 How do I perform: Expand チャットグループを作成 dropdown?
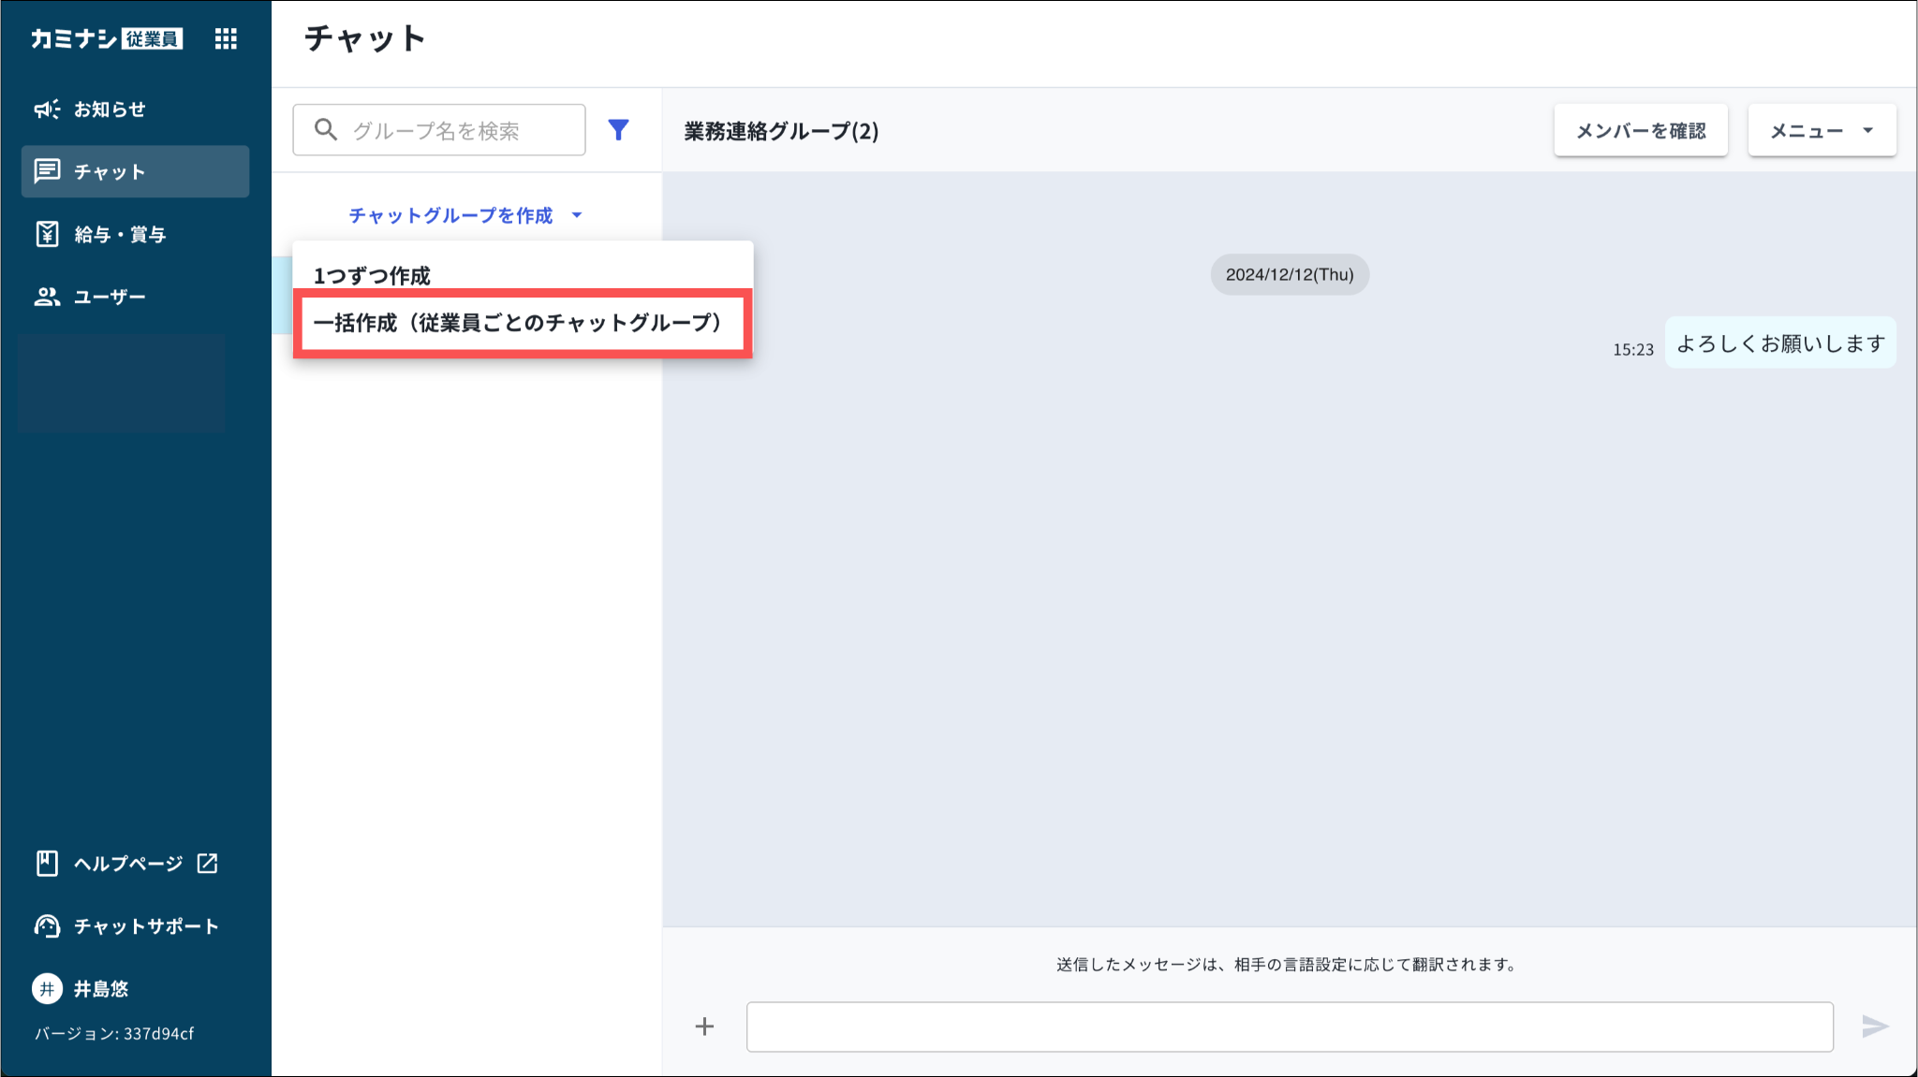(465, 215)
